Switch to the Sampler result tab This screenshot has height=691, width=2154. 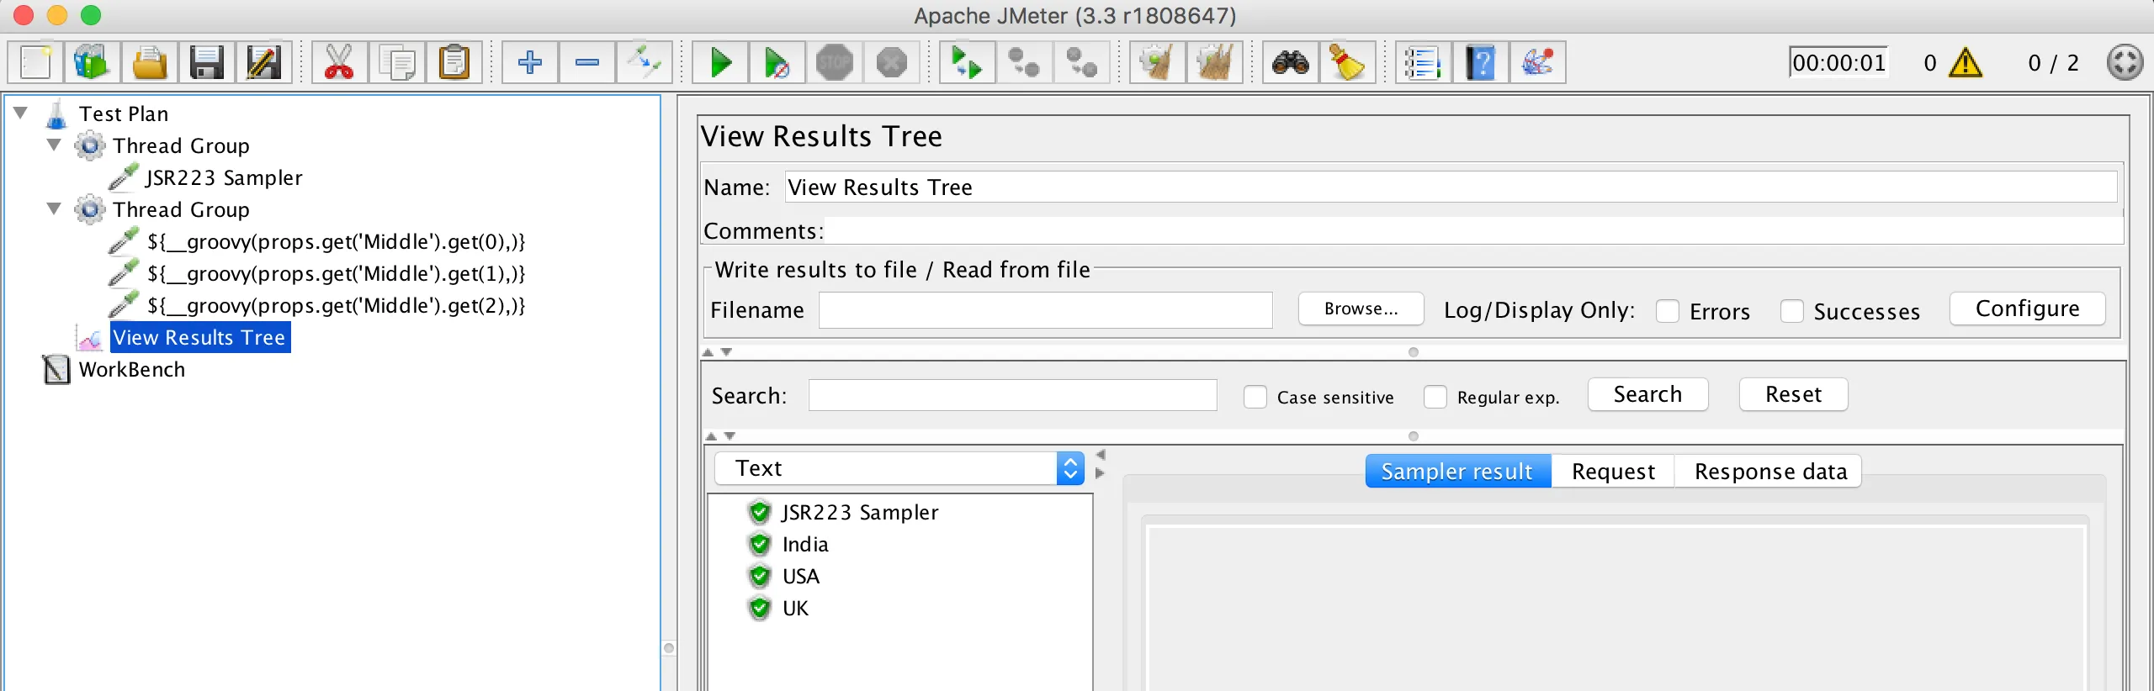(1457, 472)
